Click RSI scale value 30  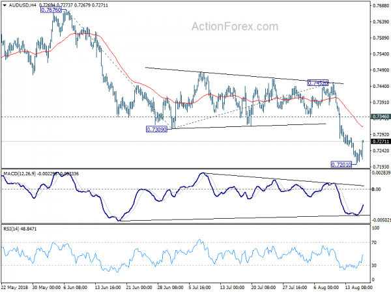(374, 266)
